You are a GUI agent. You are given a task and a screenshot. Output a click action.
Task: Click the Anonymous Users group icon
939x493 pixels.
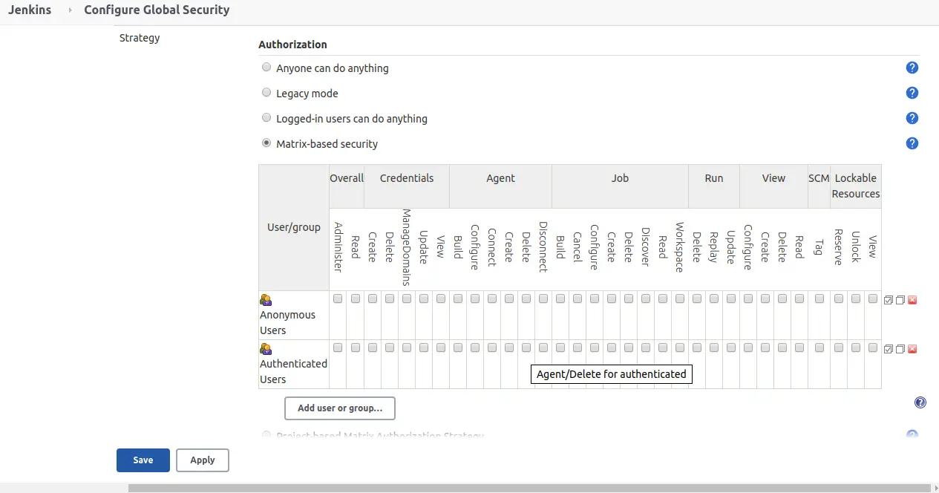pyautogui.click(x=266, y=300)
